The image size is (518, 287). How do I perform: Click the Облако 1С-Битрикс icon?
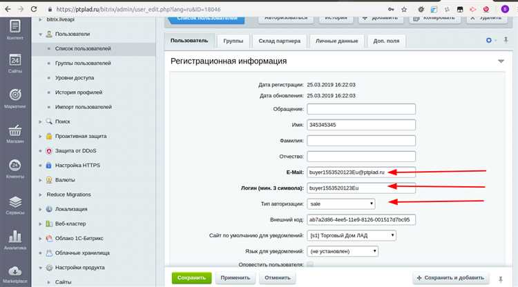49,238
